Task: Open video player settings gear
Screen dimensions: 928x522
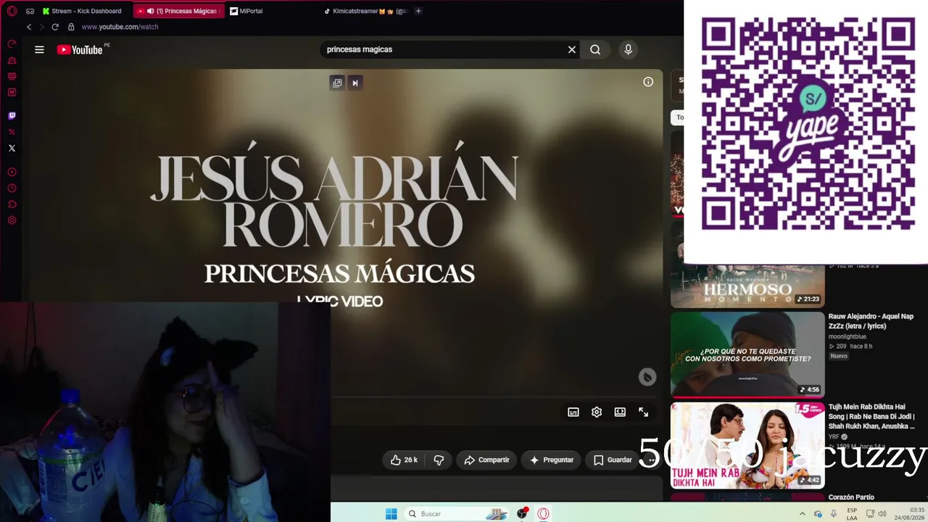Action: click(597, 412)
